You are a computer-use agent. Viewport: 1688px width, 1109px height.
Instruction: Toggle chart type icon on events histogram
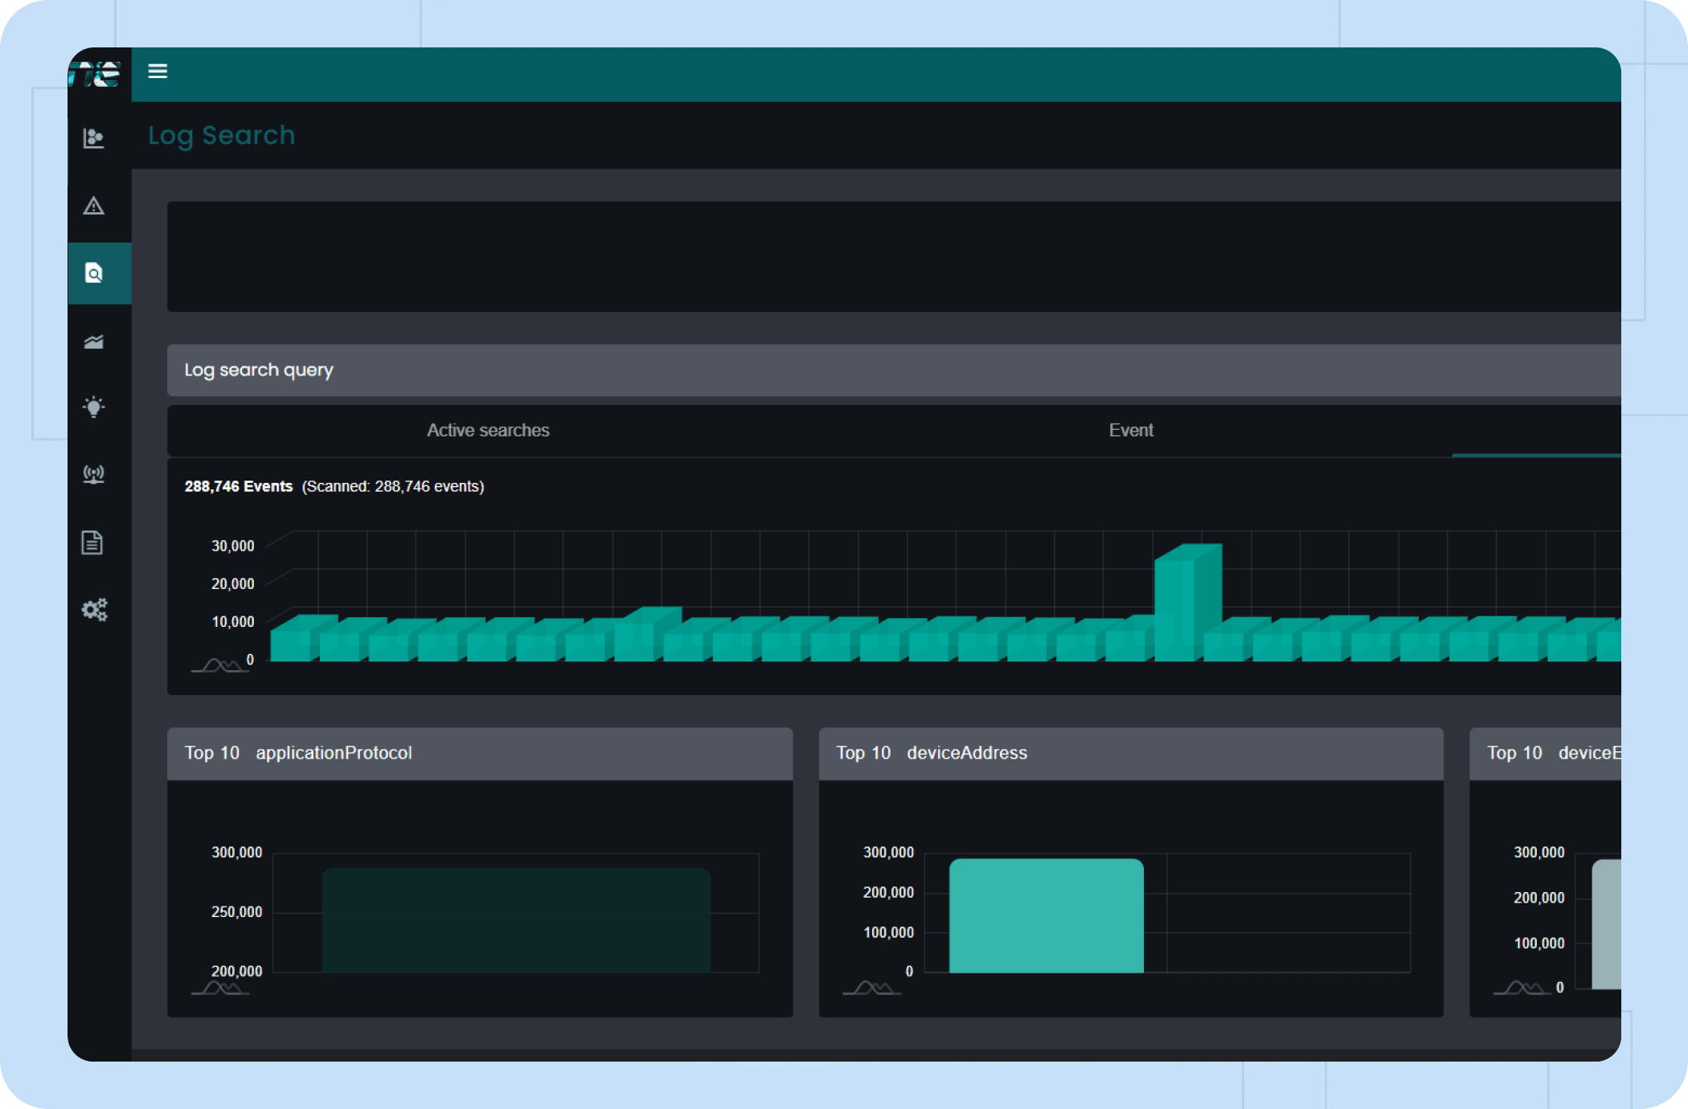(x=219, y=665)
